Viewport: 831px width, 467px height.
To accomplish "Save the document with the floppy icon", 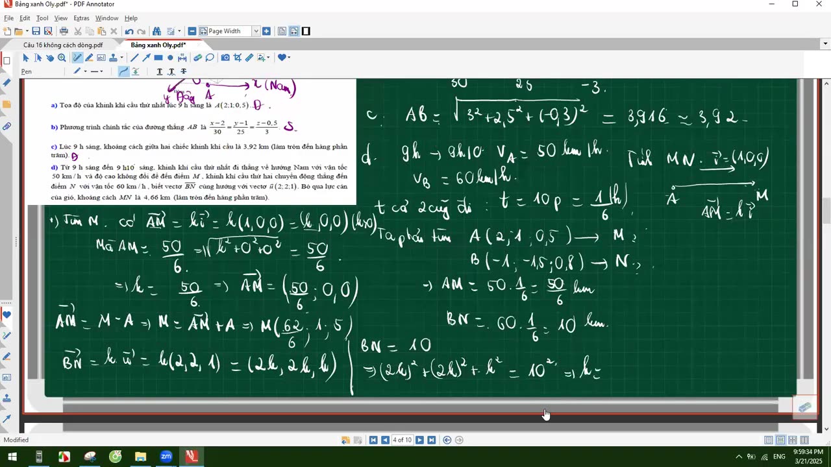I will point(36,31).
